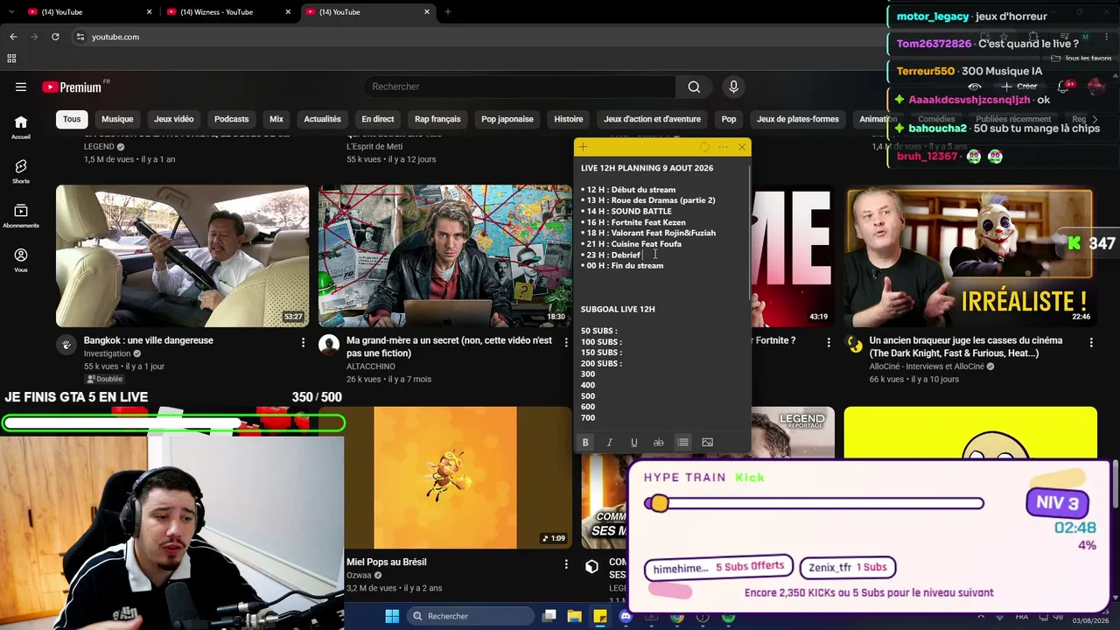Select the Actualités filter chip

(323, 119)
